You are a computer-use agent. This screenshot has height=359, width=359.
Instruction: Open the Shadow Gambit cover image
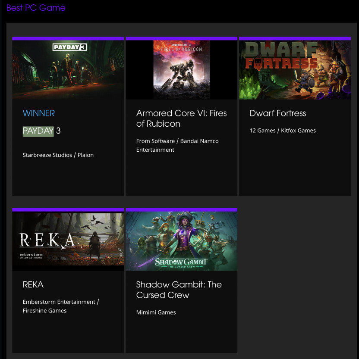[181, 241]
